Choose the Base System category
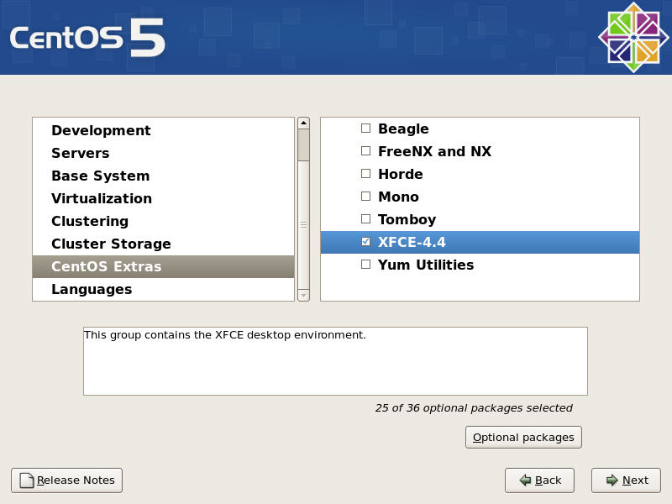The image size is (672, 504). (x=163, y=176)
